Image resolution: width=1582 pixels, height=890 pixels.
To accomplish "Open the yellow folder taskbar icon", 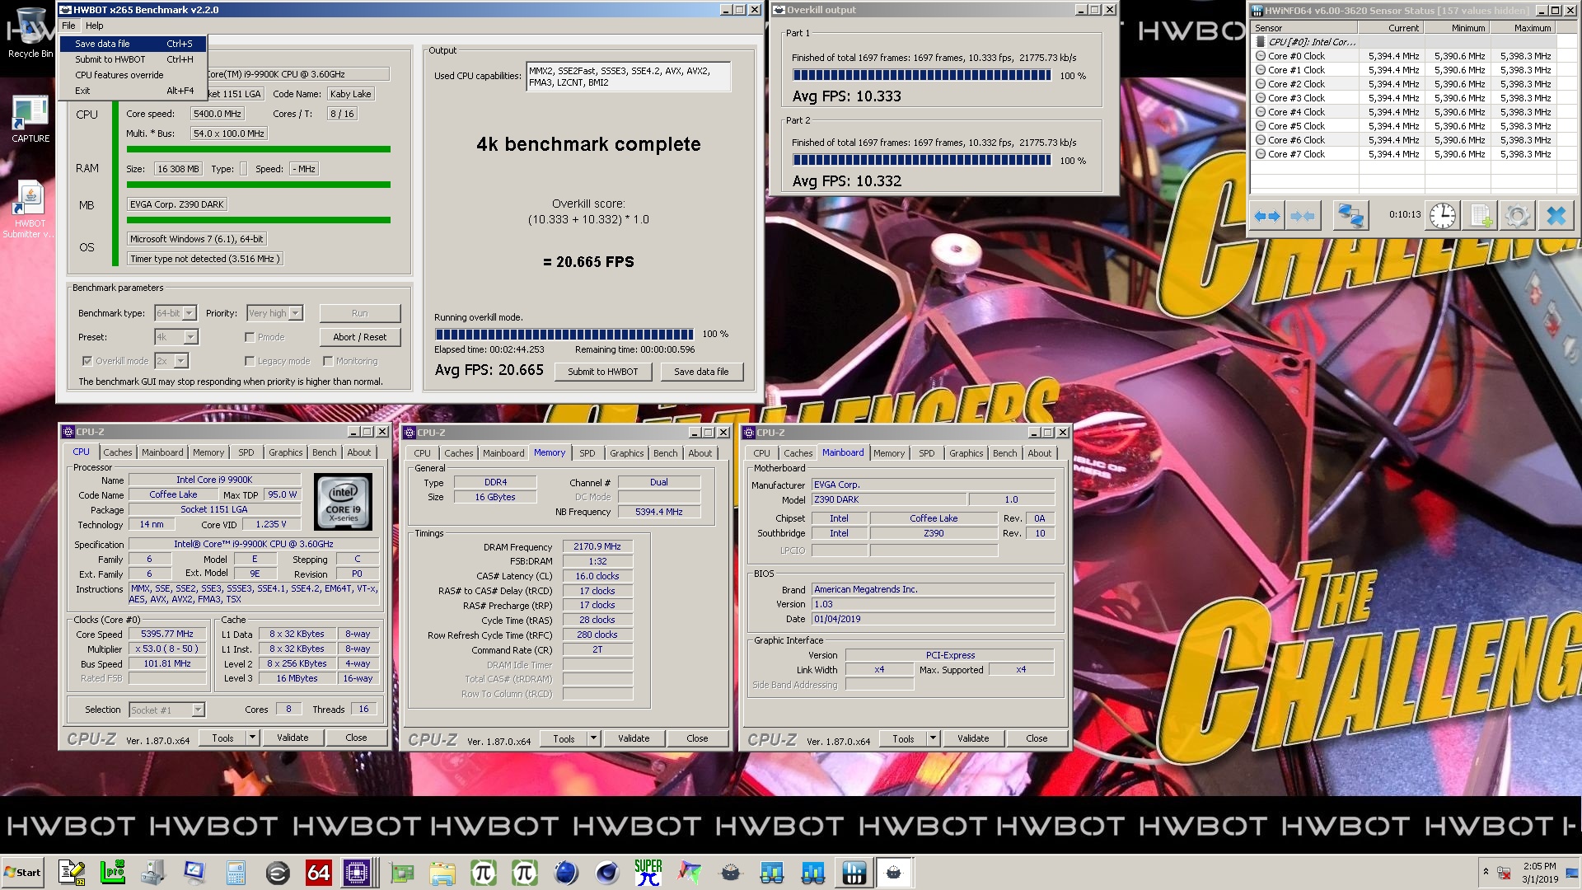I will 442,873.
